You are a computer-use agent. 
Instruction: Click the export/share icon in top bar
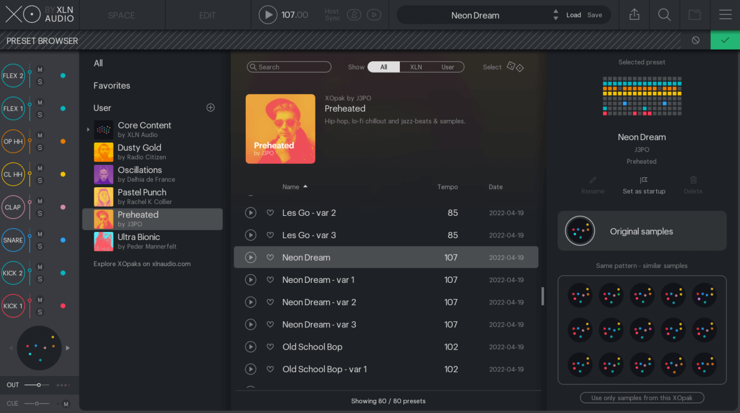[x=634, y=15]
